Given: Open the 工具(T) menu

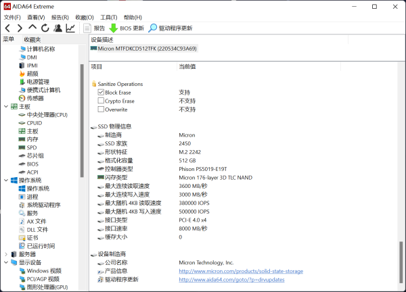Looking at the screenshot, I should [109, 18].
